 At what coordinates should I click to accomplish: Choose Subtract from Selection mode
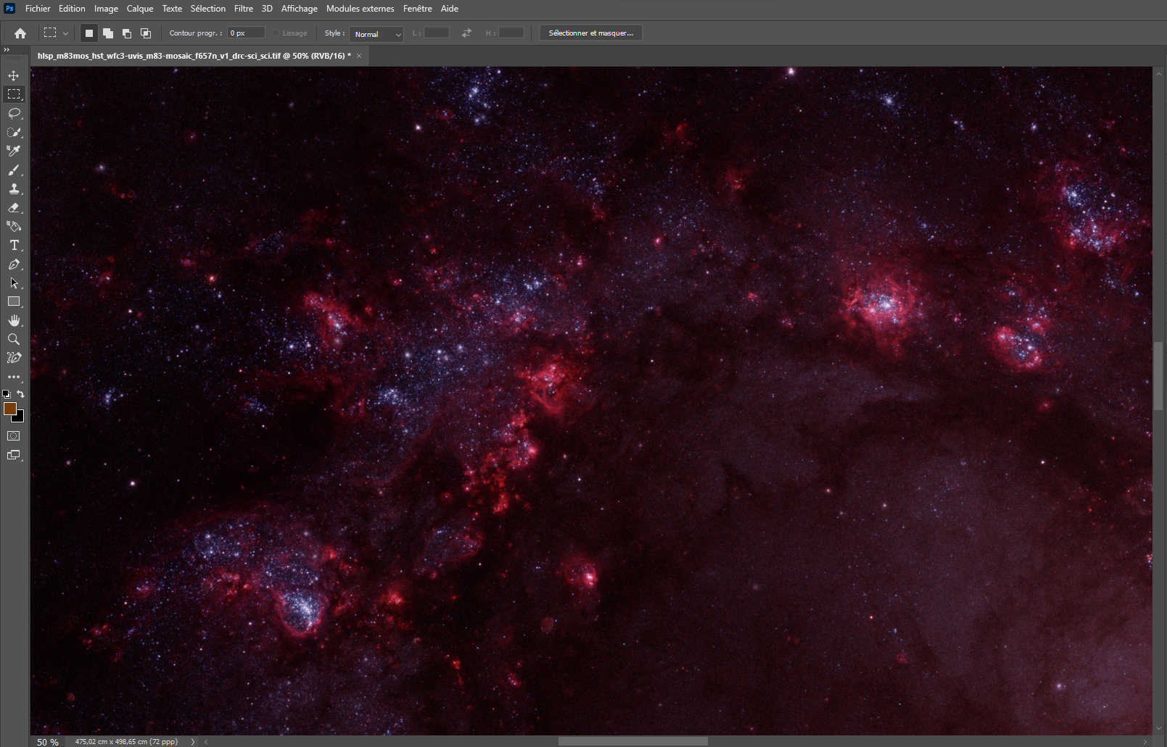tap(126, 33)
